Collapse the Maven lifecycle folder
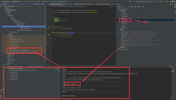Viewport: 176px width, 100px height. coord(119,11)
